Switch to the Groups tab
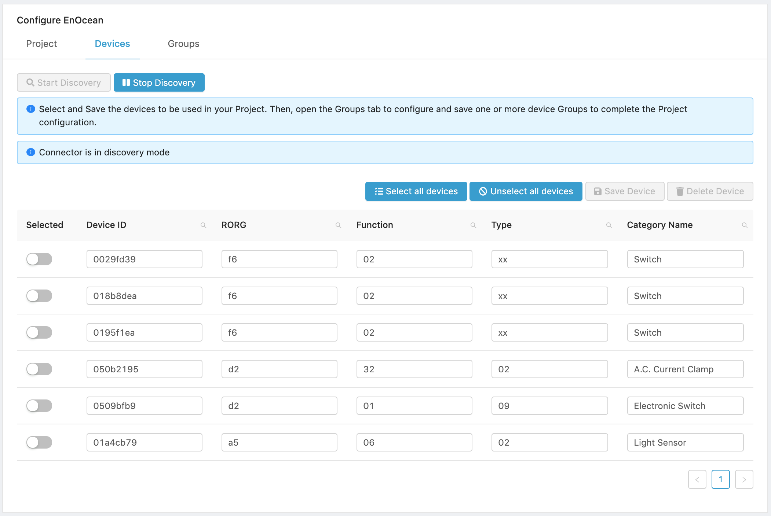 (x=183, y=44)
